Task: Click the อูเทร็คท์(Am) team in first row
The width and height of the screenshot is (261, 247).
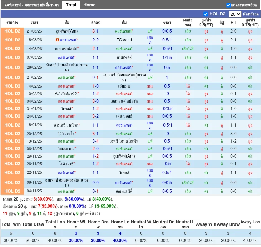Action: click(67, 31)
